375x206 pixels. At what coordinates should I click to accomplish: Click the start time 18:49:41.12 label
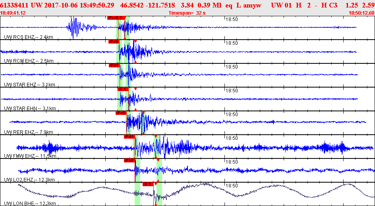(x=13, y=13)
